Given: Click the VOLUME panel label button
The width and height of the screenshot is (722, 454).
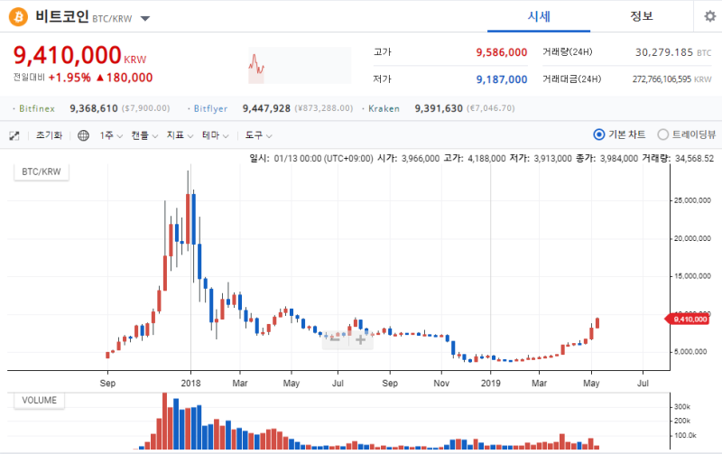Looking at the screenshot, I should (39, 400).
